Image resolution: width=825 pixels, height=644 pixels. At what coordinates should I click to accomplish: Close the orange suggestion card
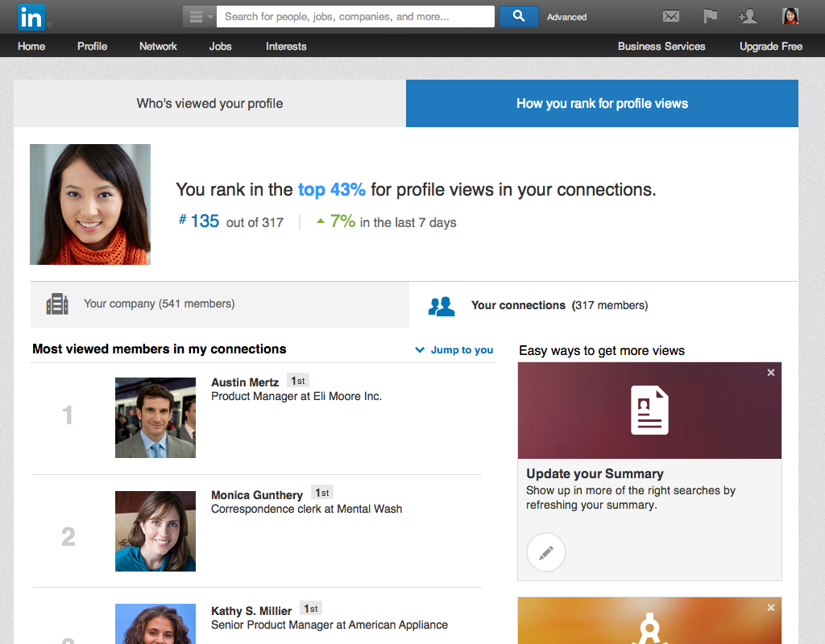771,608
